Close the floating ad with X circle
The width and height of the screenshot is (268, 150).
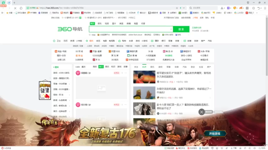click(x=202, y=112)
